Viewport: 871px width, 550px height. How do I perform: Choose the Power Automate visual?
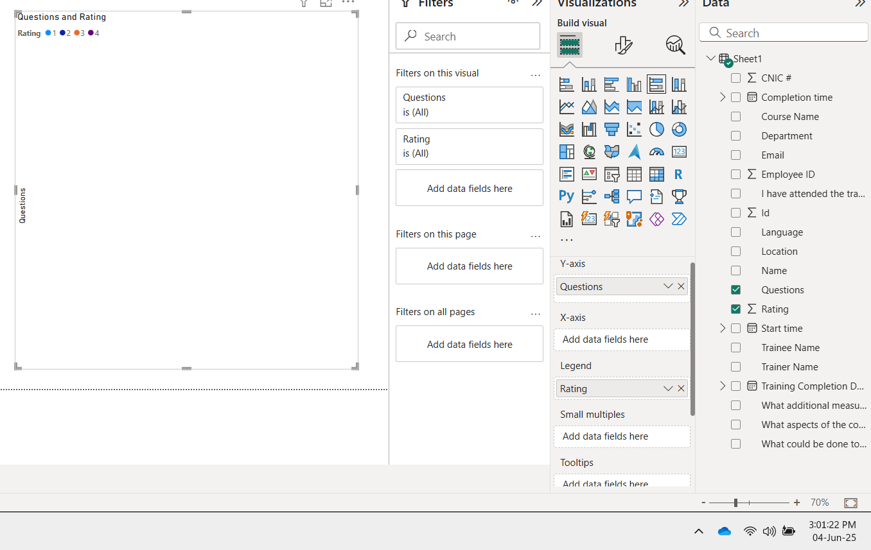click(x=679, y=219)
